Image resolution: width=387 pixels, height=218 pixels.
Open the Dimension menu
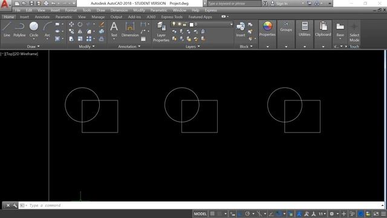pos(119,10)
